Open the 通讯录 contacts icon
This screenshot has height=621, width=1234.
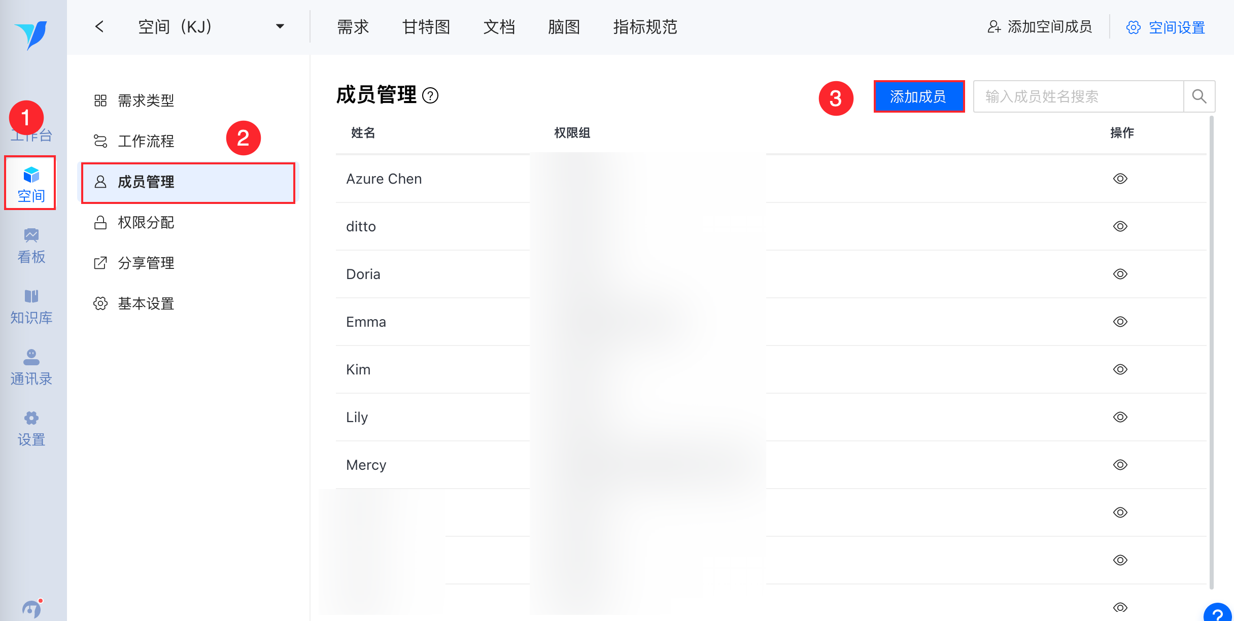(x=31, y=358)
